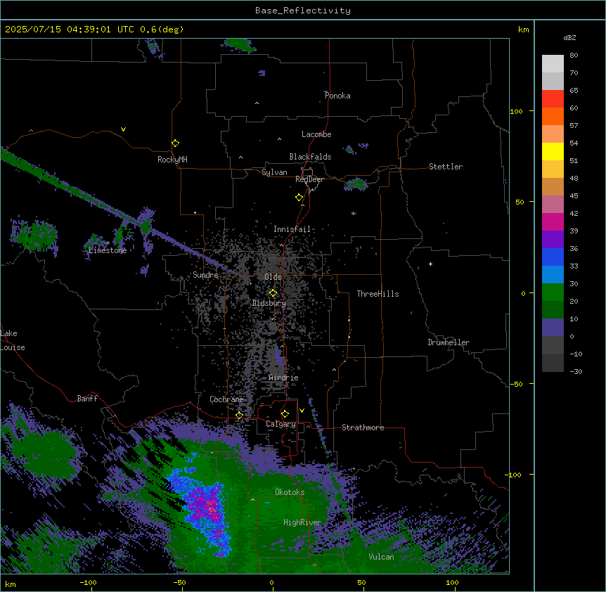The image size is (606, 592).
Task: Click the Drumheller city label
Action: click(449, 342)
